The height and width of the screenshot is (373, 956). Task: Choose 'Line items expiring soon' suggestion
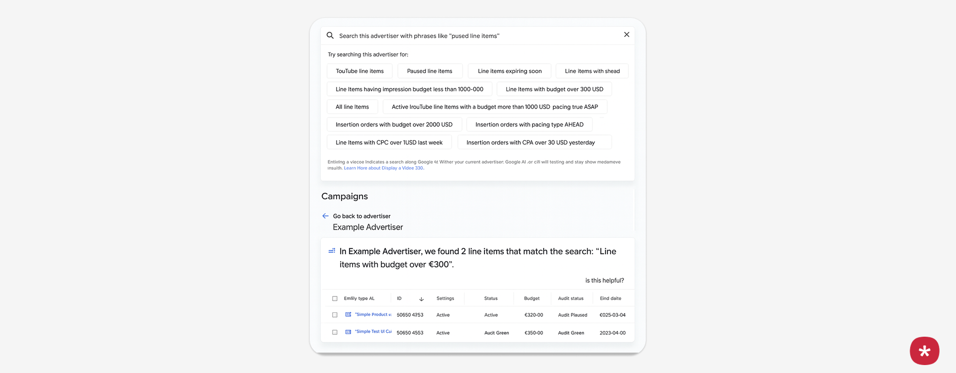coord(509,71)
